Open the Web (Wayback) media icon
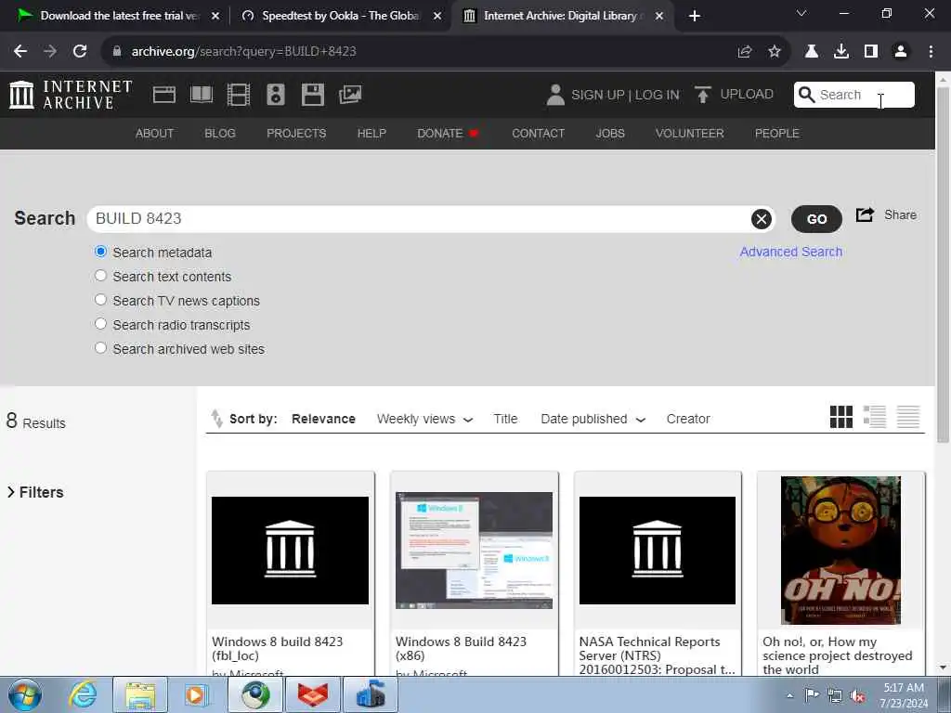The width and height of the screenshot is (951, 713). coord(164,95)
